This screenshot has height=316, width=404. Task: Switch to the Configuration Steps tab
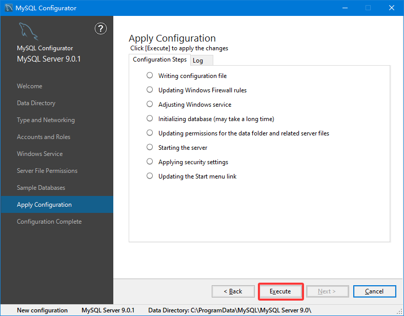tap(159, 60)
